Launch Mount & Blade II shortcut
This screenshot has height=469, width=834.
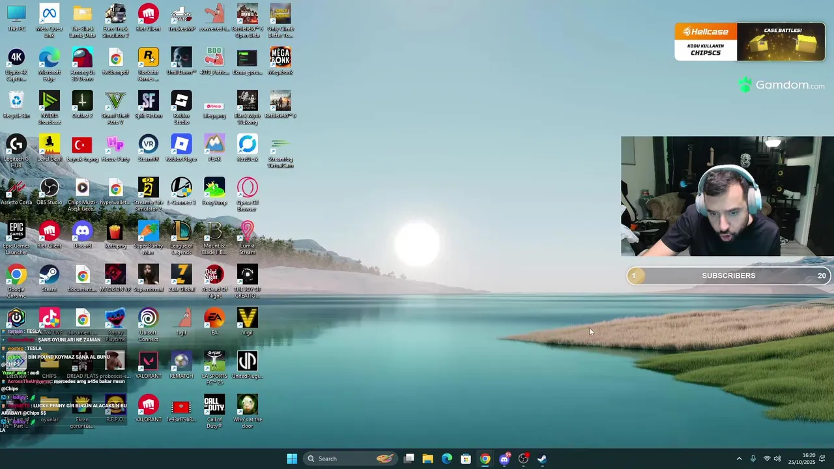coord(214,238)
